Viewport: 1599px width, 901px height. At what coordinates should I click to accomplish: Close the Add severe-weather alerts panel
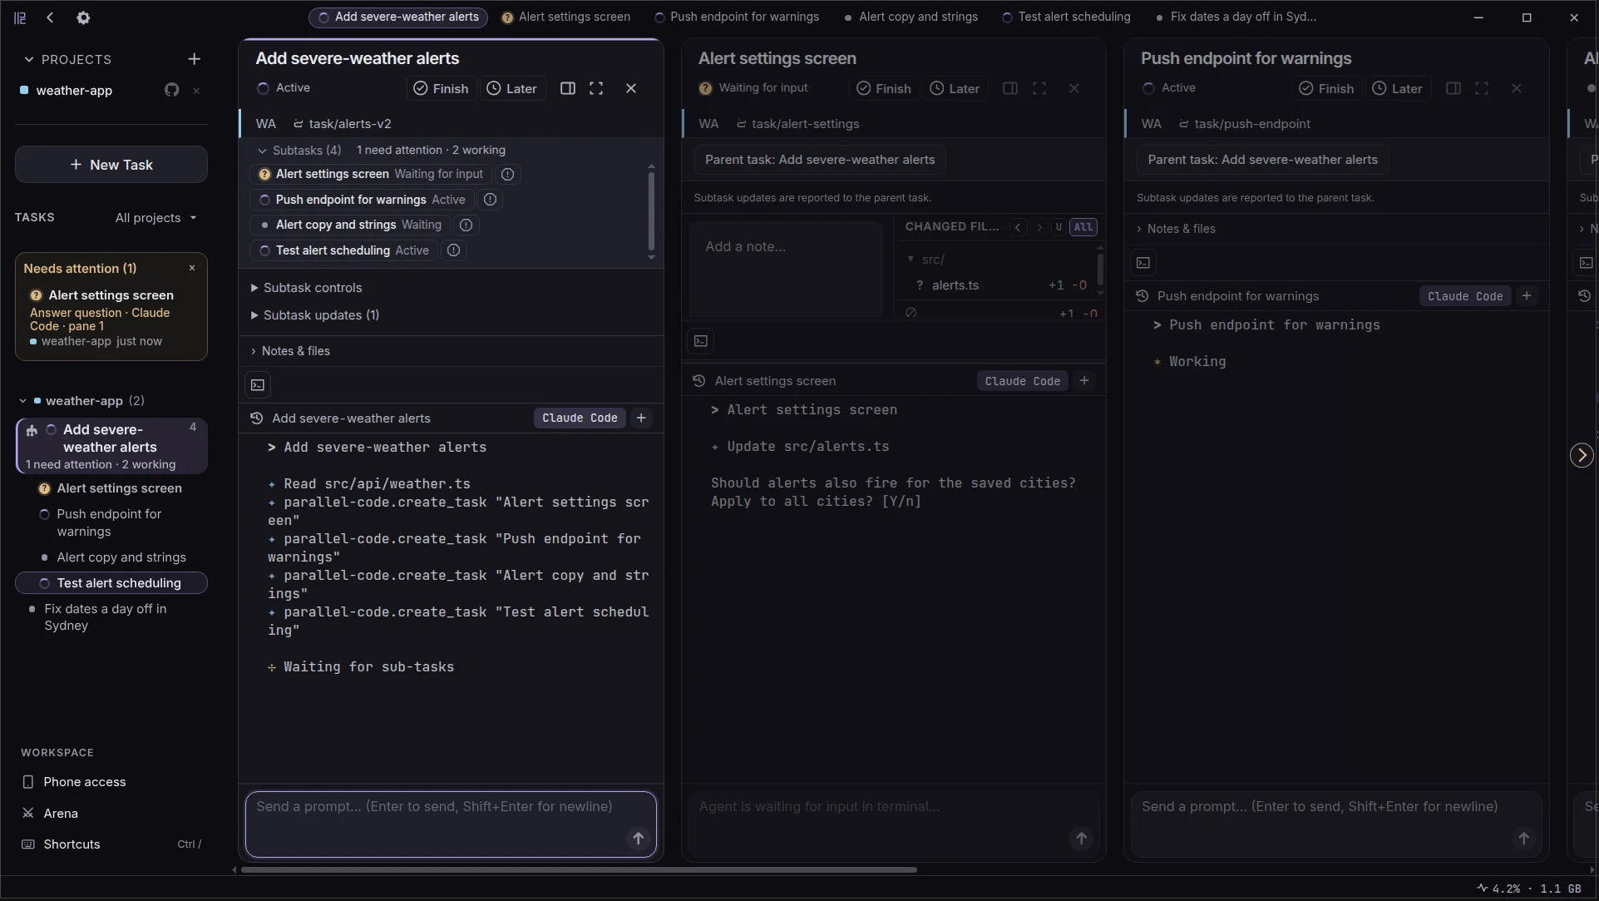coord(631,88)
